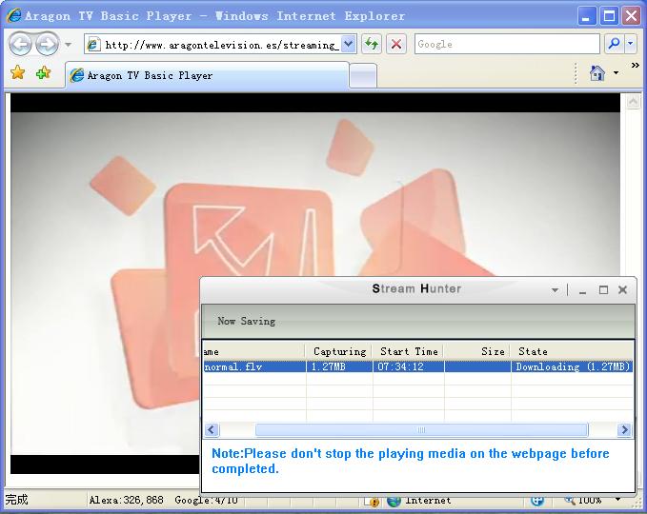Image resolution: width=647 pixels, height=514 pixels.
Task: Show more toolbar commands chevron
Action: 636,65
